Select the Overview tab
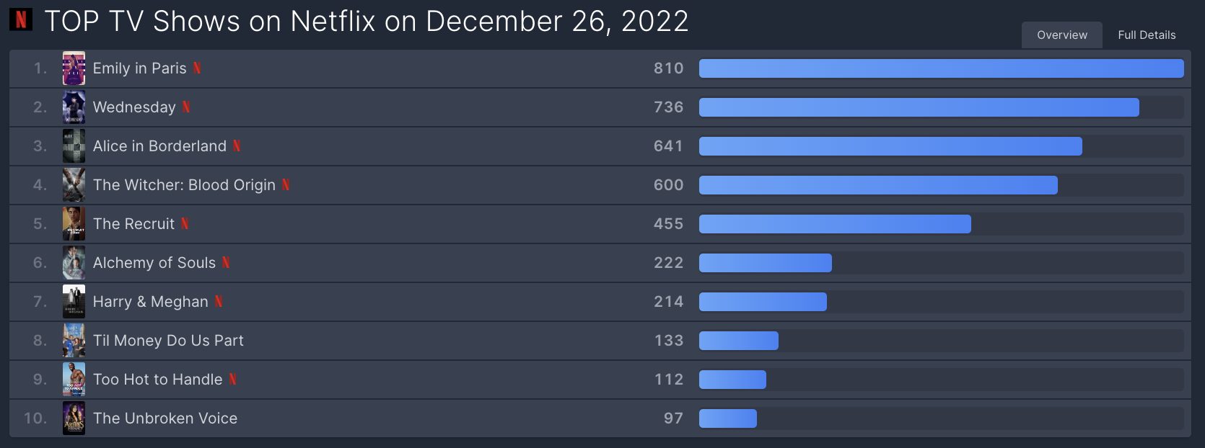This screenshot has width=1205, height=448. tap(1061, 35)
